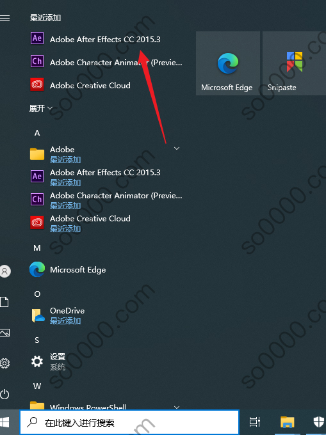The image size is (326, 435).
Task: Expand the Windows PowerShell folder chevron
Action: (x=177, y=407)
